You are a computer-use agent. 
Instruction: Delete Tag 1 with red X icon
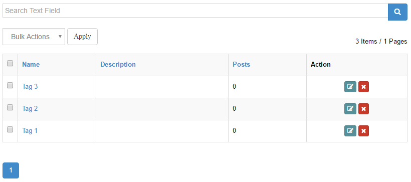363,131
